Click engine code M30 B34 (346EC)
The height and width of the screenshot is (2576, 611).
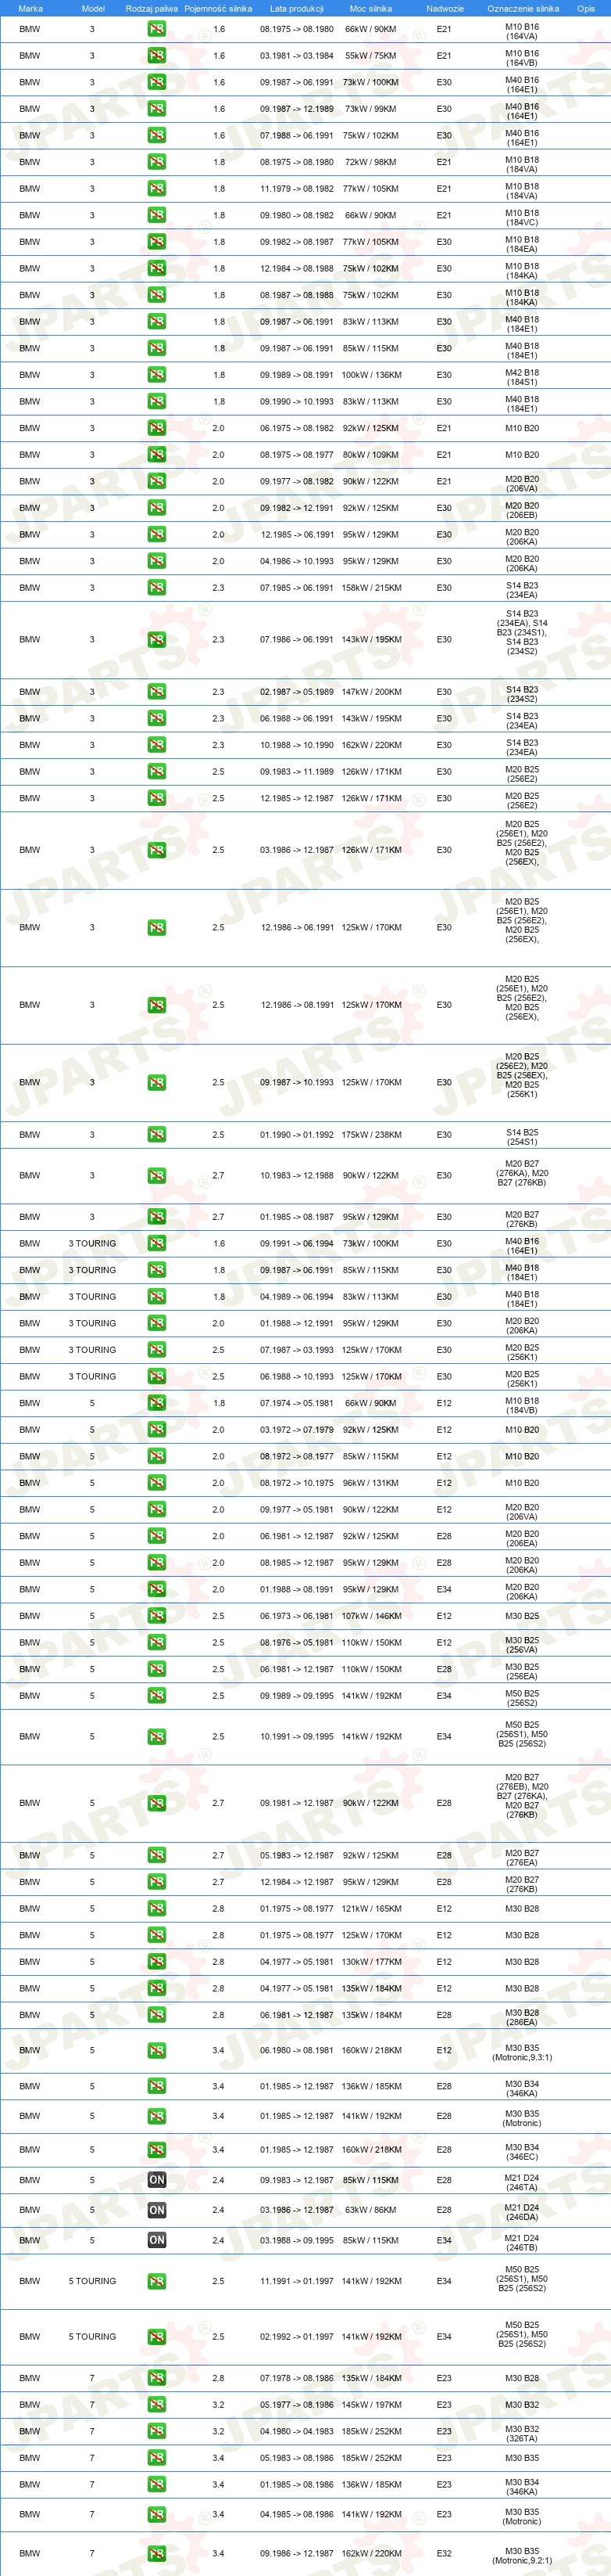tap(521, 2152)
